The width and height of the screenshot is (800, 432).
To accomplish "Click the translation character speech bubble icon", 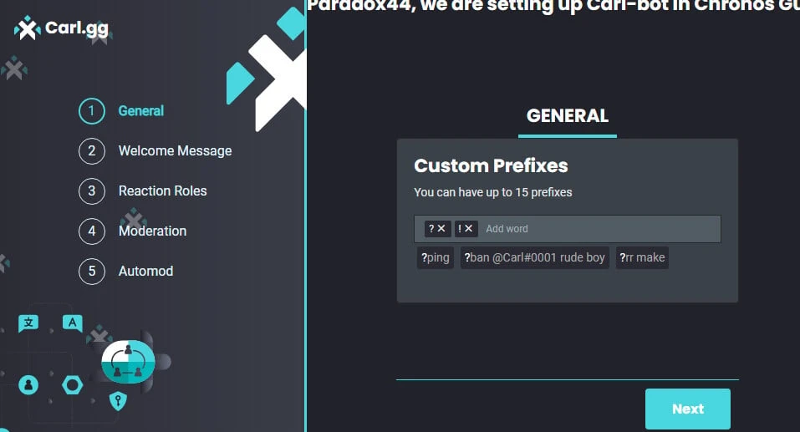I will 28,323.
